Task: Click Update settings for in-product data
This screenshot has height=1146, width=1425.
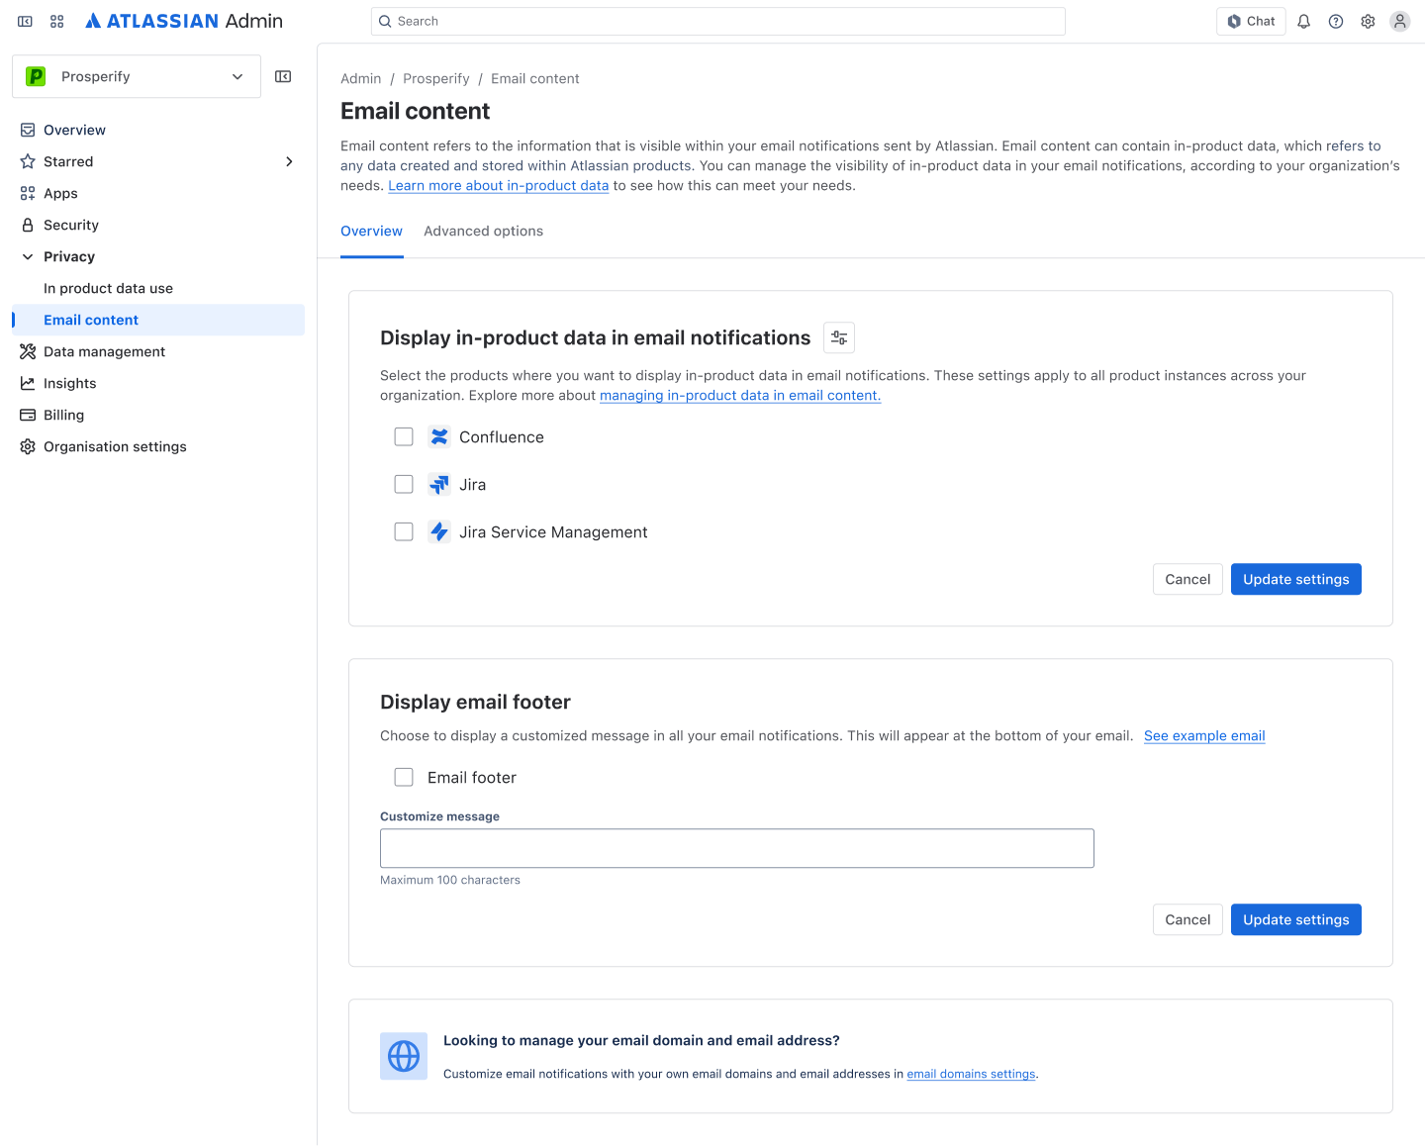Action: 1296,579
